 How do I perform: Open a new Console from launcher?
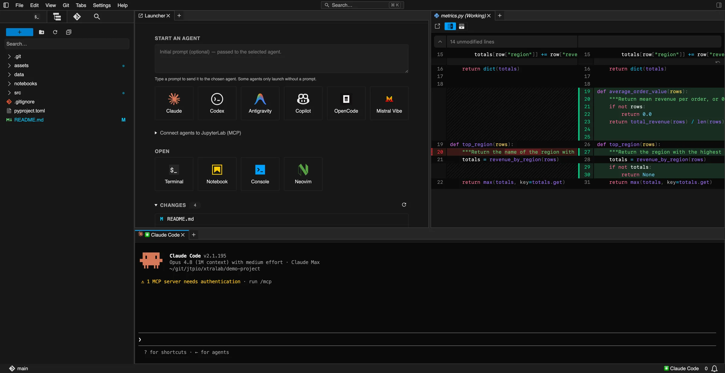[x=260, y=174]
